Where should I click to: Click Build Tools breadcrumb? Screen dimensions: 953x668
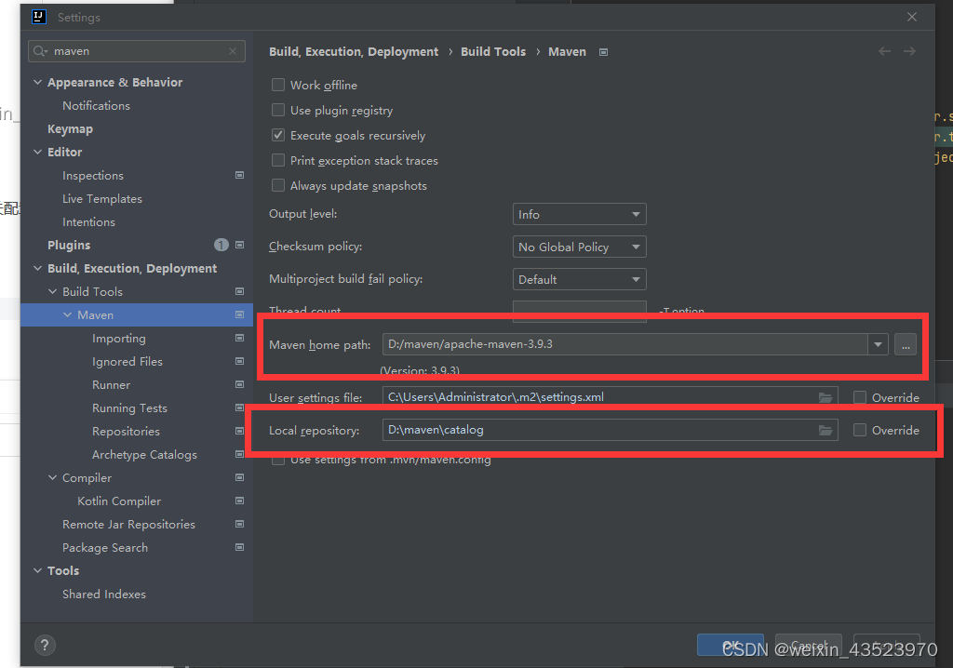click(x=493, y=52)
